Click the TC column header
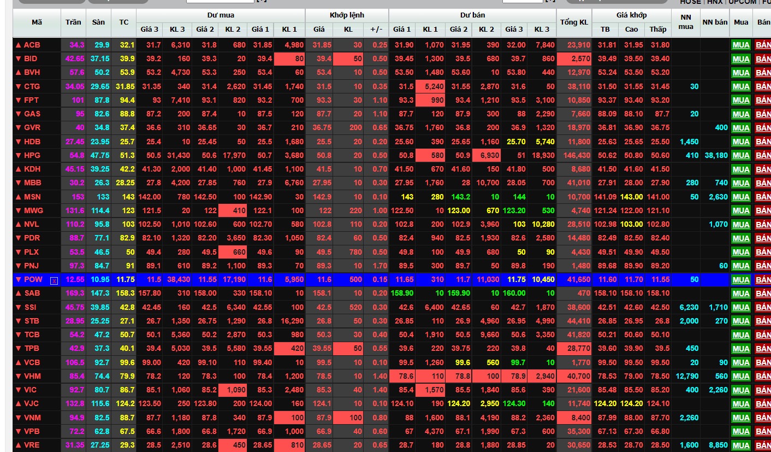The image size is (771, 452). 124,22
